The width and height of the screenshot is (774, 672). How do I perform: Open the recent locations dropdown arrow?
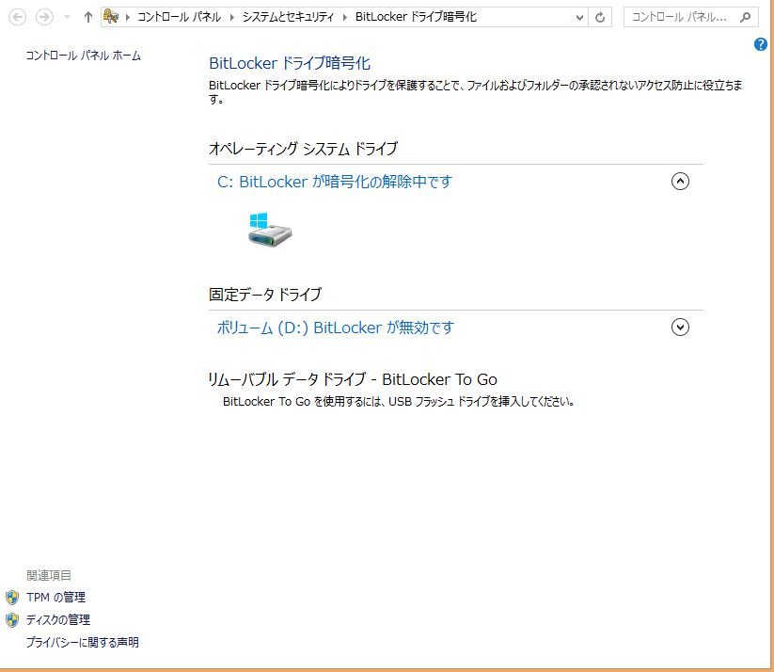[x=67, y=17]
